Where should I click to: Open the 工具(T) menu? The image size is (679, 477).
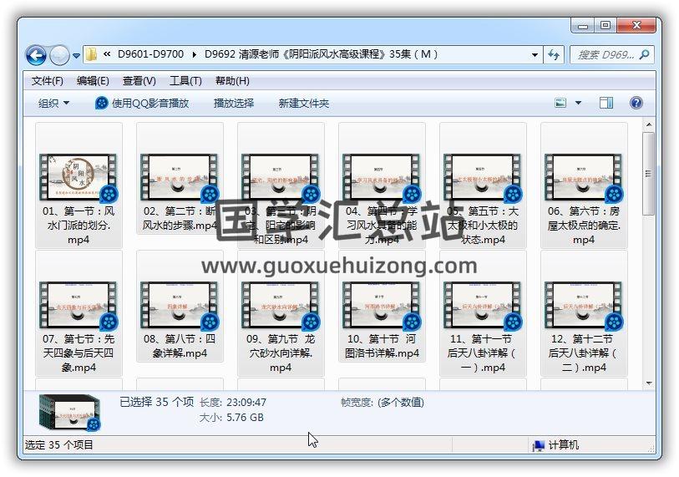coord(185,81)
